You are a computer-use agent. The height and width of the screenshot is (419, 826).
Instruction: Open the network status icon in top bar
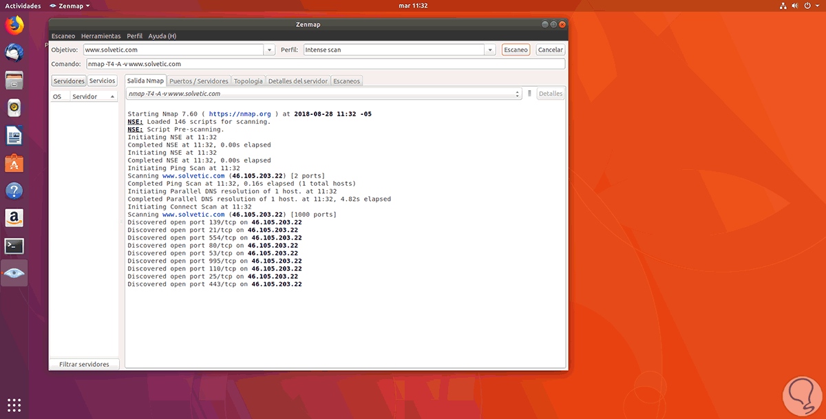click(x=784, y=5)
